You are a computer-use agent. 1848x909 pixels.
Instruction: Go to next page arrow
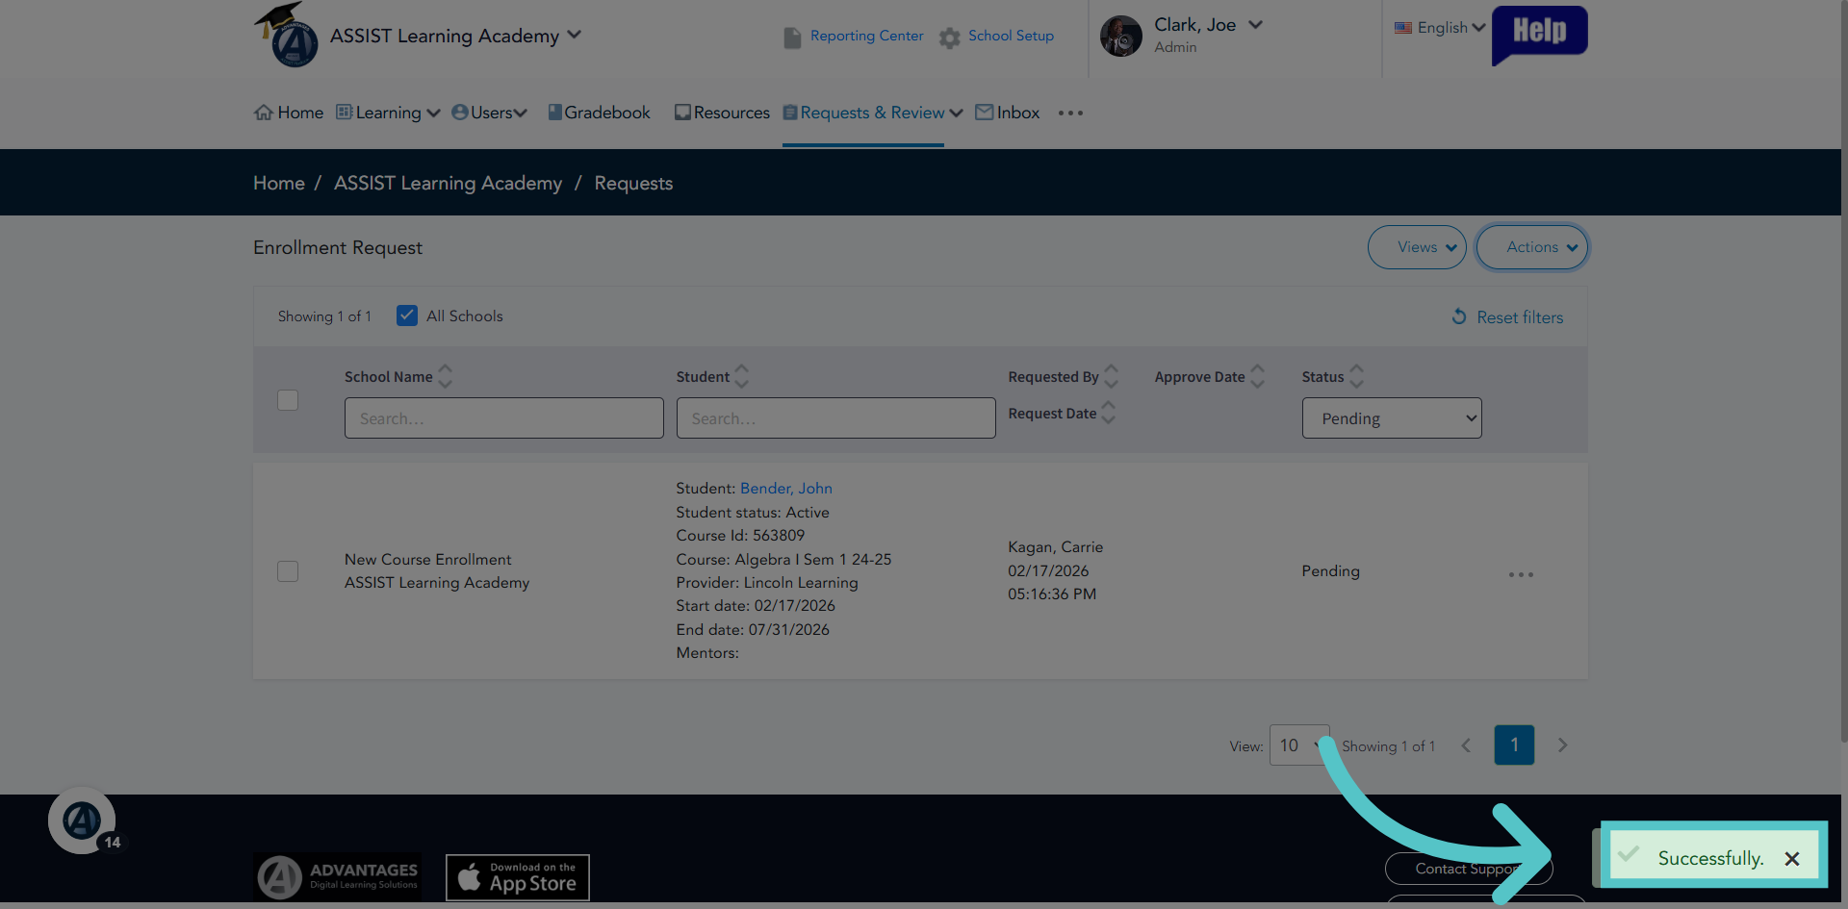pos(1562,745)
